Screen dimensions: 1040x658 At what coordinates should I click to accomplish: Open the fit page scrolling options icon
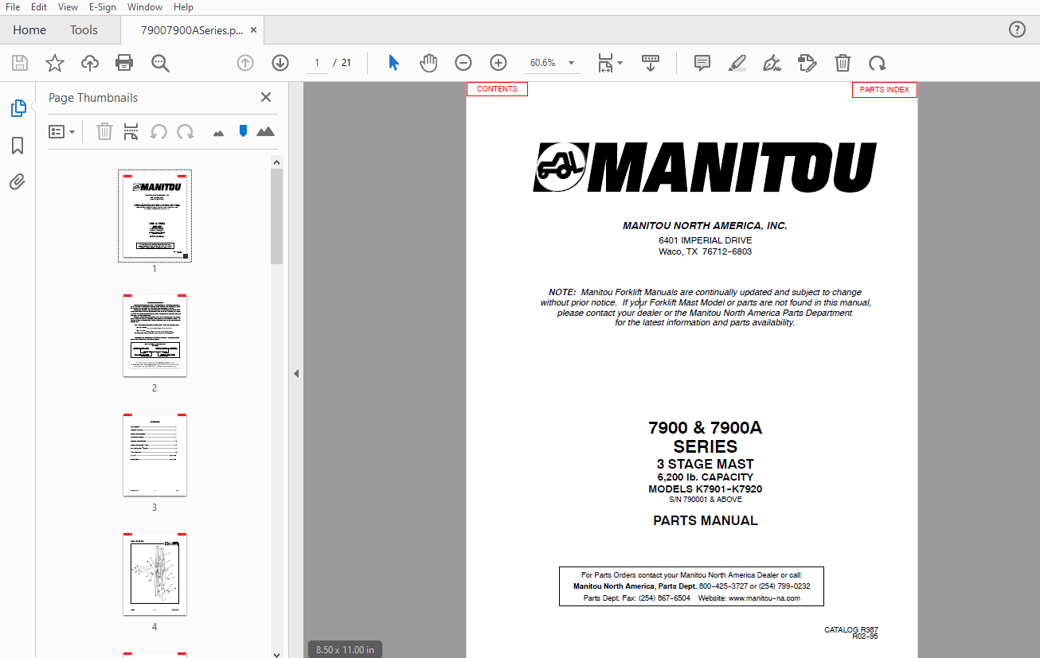point(610,63)
